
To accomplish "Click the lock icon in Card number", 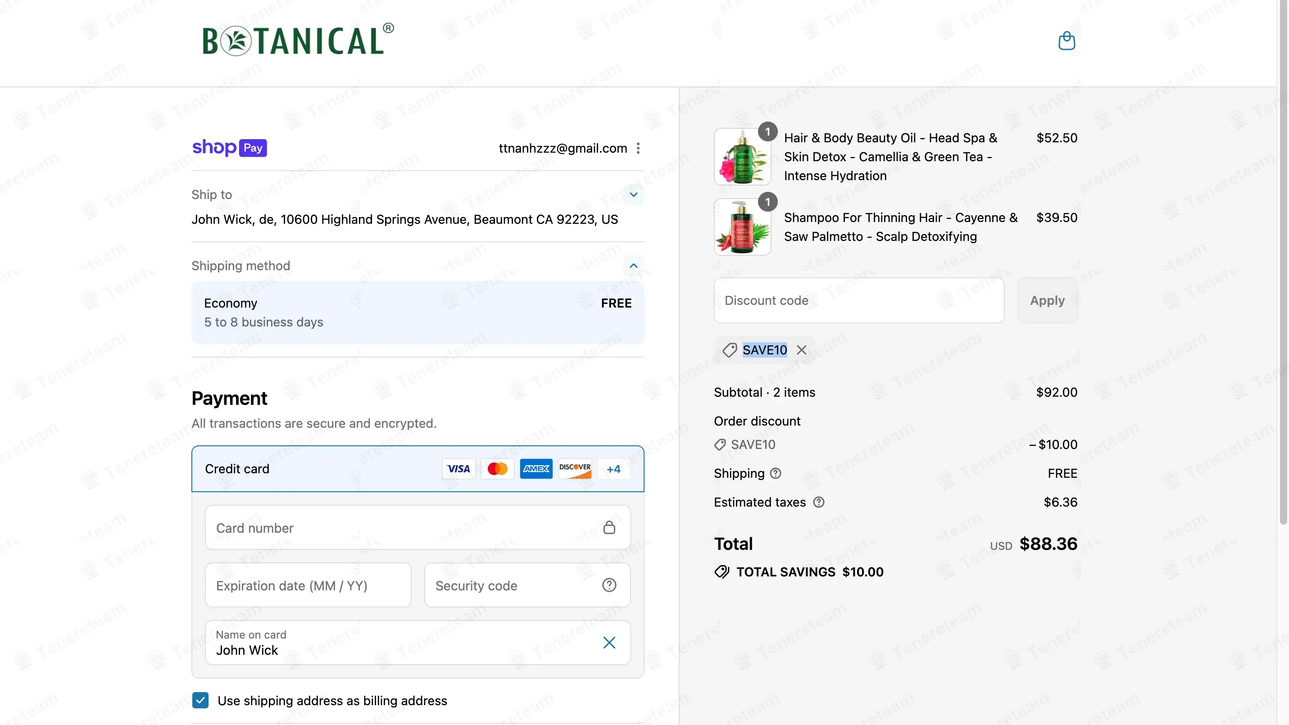I will pyautogui.click(x=609, y=527).
